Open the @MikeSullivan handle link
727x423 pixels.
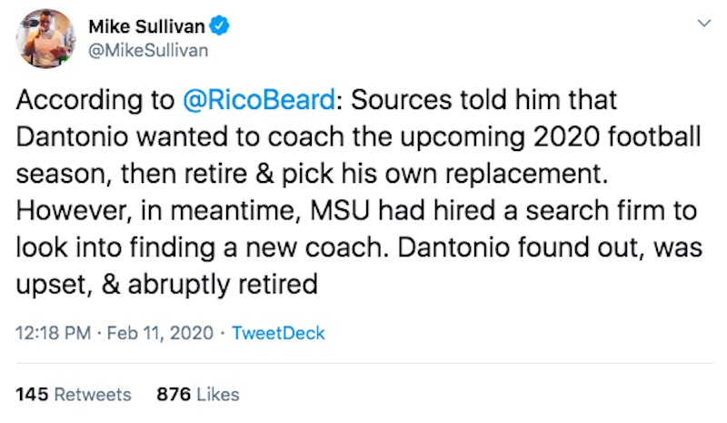pos(148,50)
